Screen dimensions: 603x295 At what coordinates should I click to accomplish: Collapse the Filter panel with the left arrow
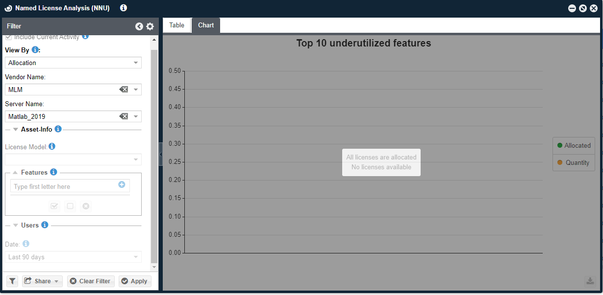pos(139,26)
